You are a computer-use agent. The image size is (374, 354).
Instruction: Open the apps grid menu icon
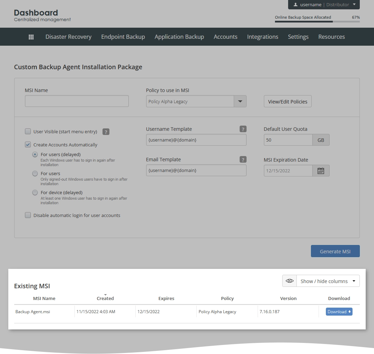click(31, 37)
